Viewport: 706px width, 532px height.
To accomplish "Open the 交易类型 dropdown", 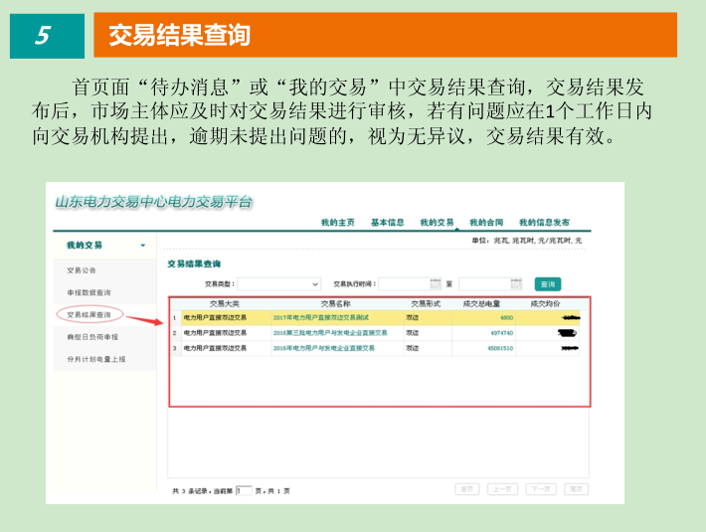I will 279,284.
